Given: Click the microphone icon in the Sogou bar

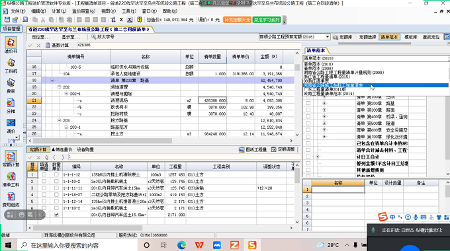Looking at the screenshot, I should [x=416, y=217].
